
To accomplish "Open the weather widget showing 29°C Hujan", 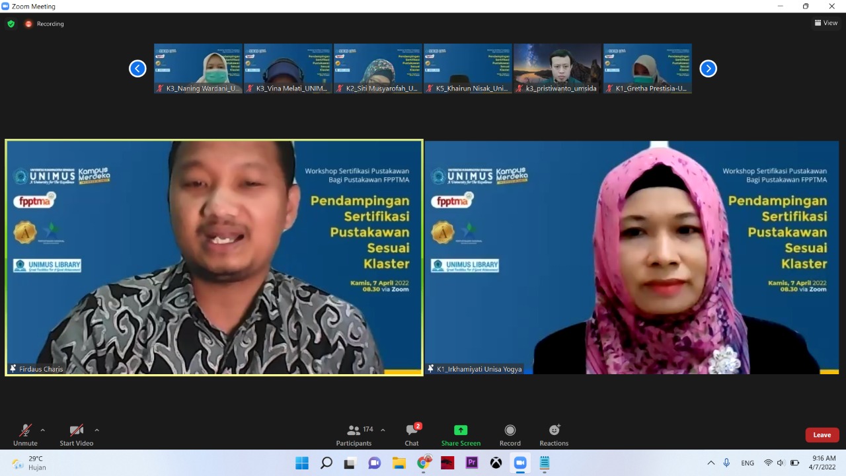I will [29, 463].
